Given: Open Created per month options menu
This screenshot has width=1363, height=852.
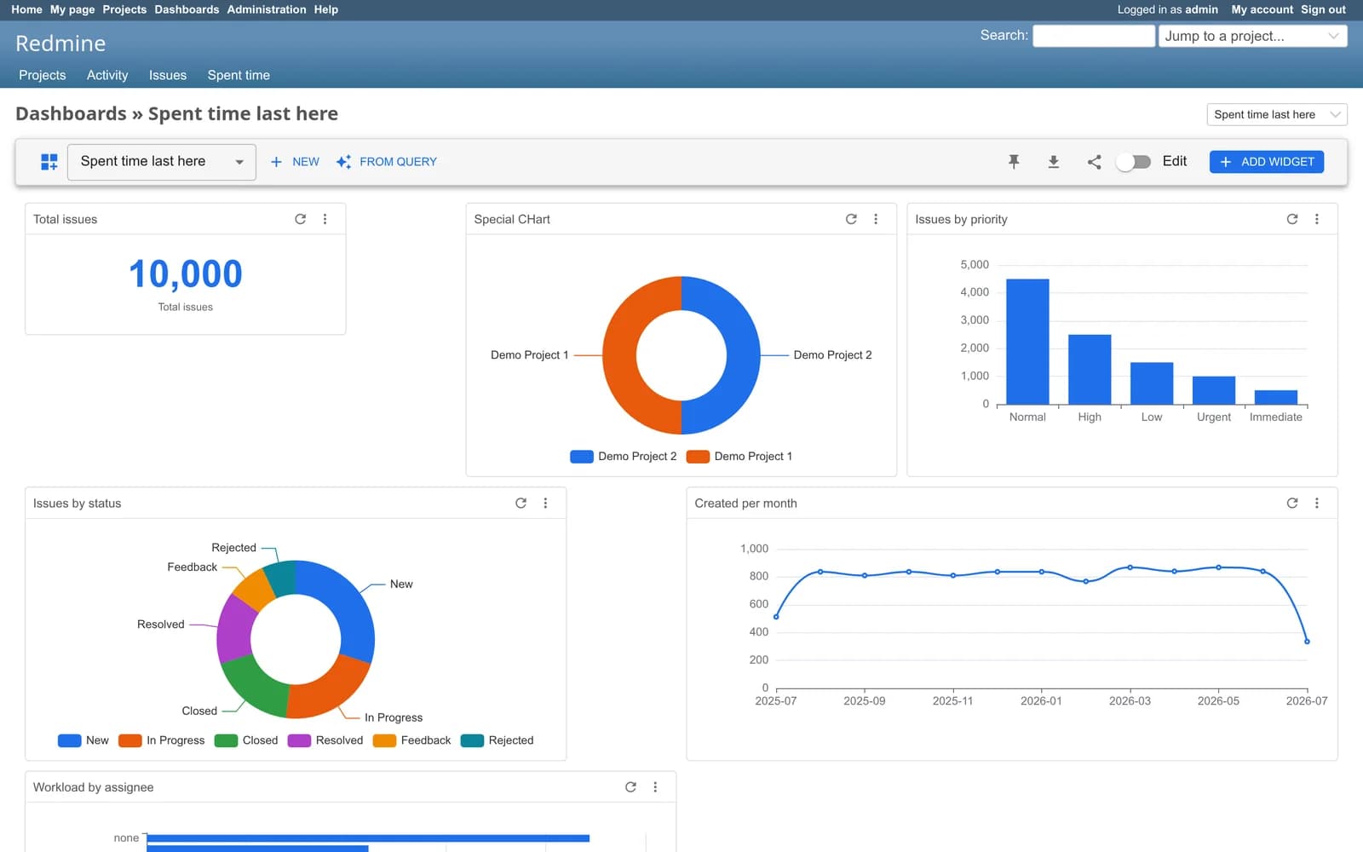Looking at the screenshot, I should tap(1317, 504).
